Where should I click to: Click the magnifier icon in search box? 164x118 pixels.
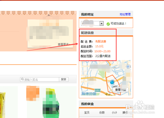click(x=22, y=79)
